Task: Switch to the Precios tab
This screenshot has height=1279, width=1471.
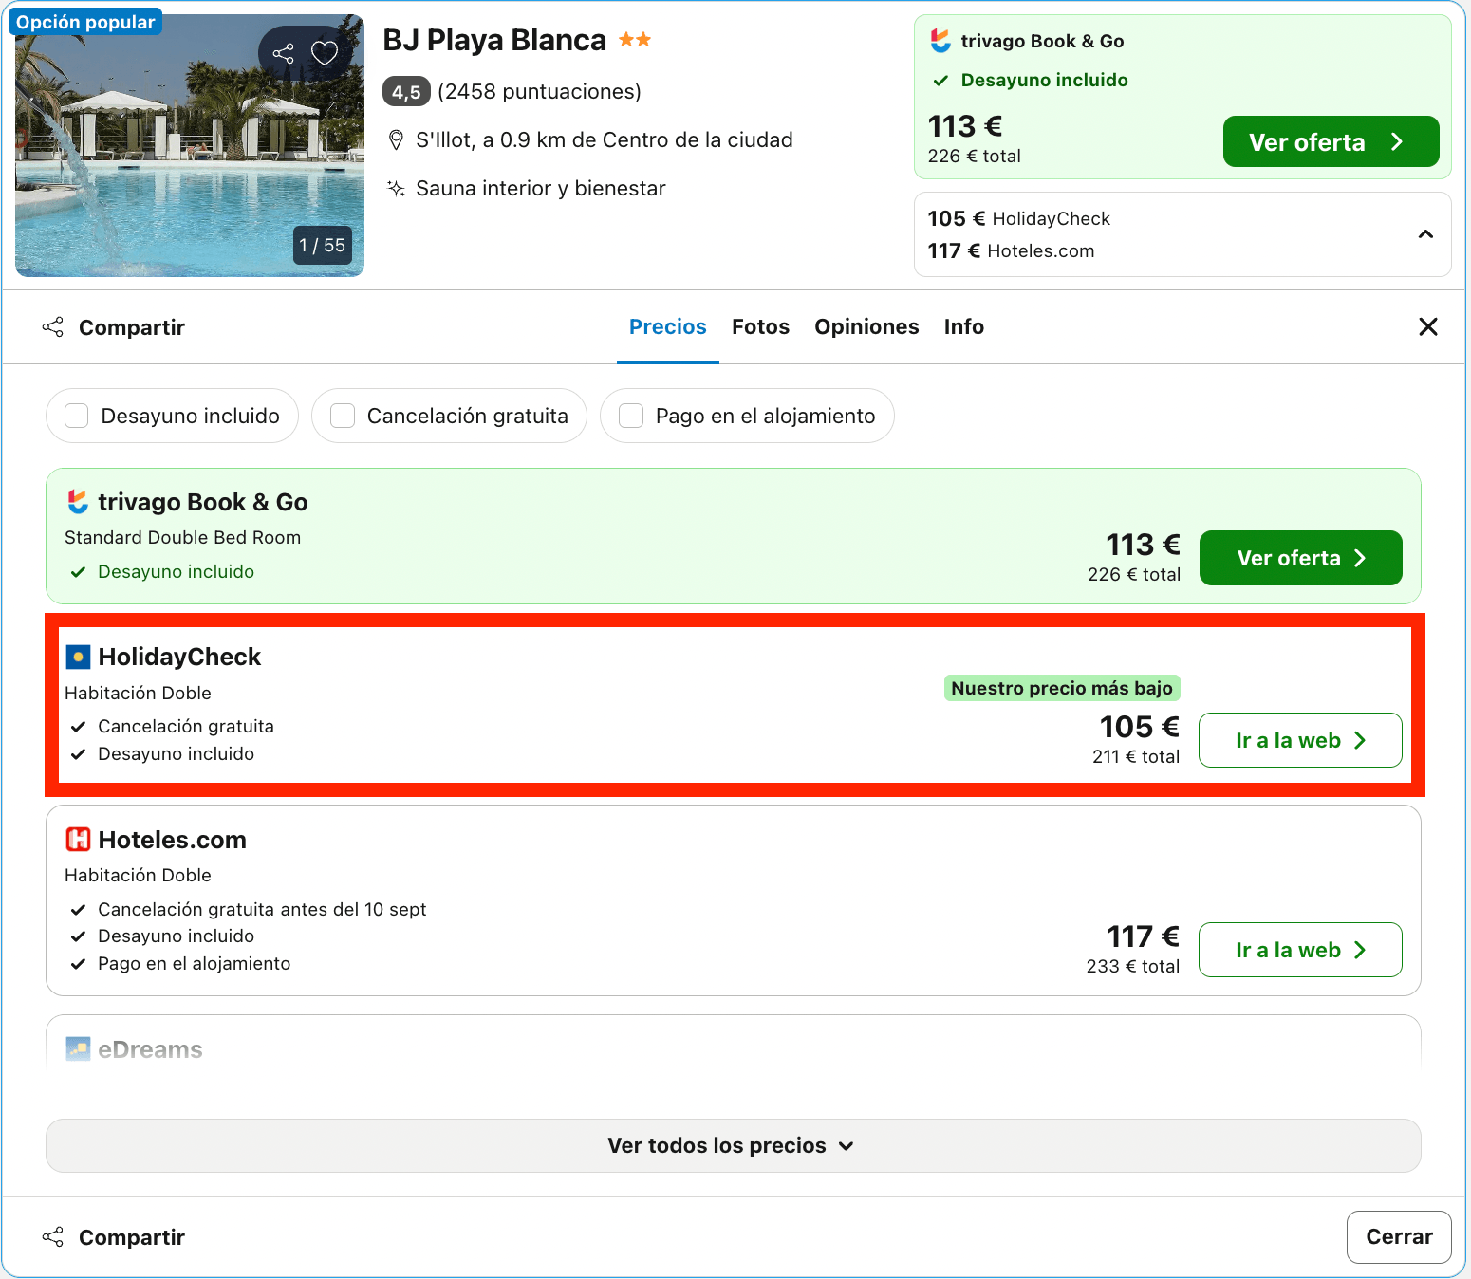Action: [668, 326]
